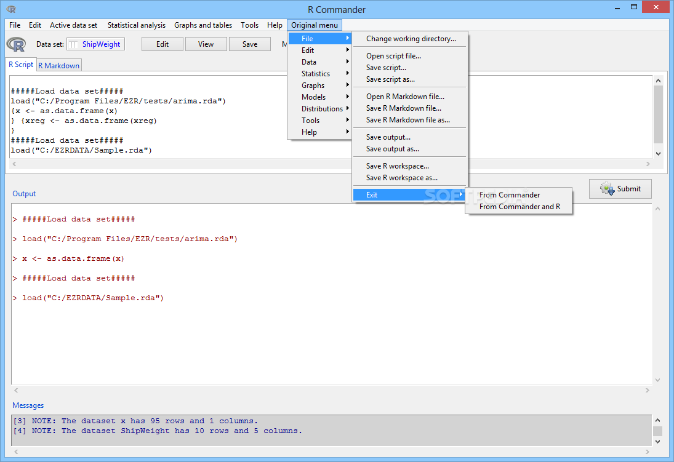Expand Help submenu in Original menu
Screen dimensions: 674x462
tap(320, 132)
